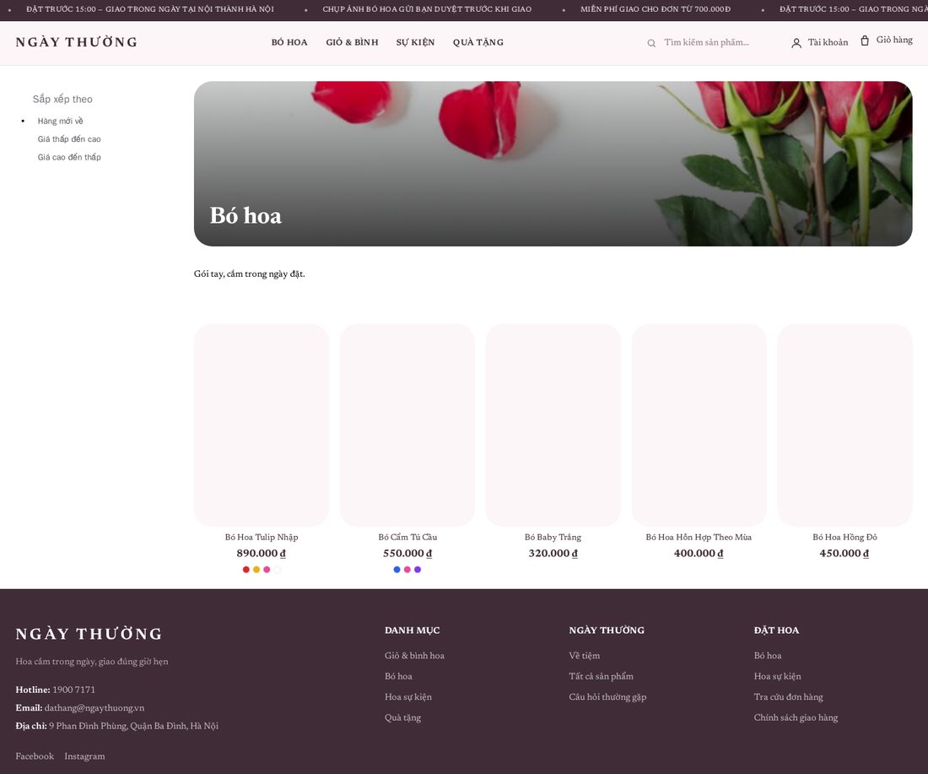Open 'Tra cứu đơn hàng' footer link
The height and width of the screenshot is (774, 928).
point(788,697)
